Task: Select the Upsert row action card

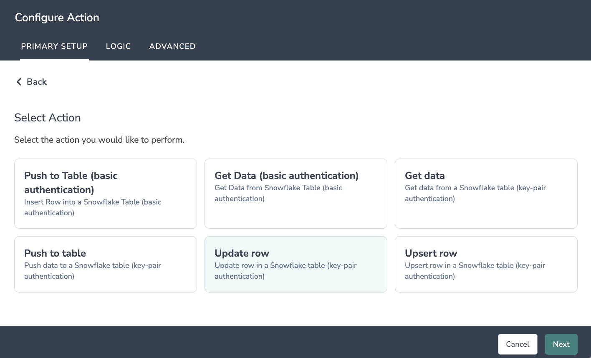Action: pos(486,264)
